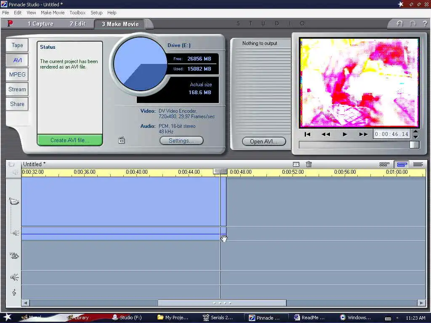The width and height of the screenshot is (431, 323).
Task: Open Studio (F:) taskbar item
Action: pos(127,318)
